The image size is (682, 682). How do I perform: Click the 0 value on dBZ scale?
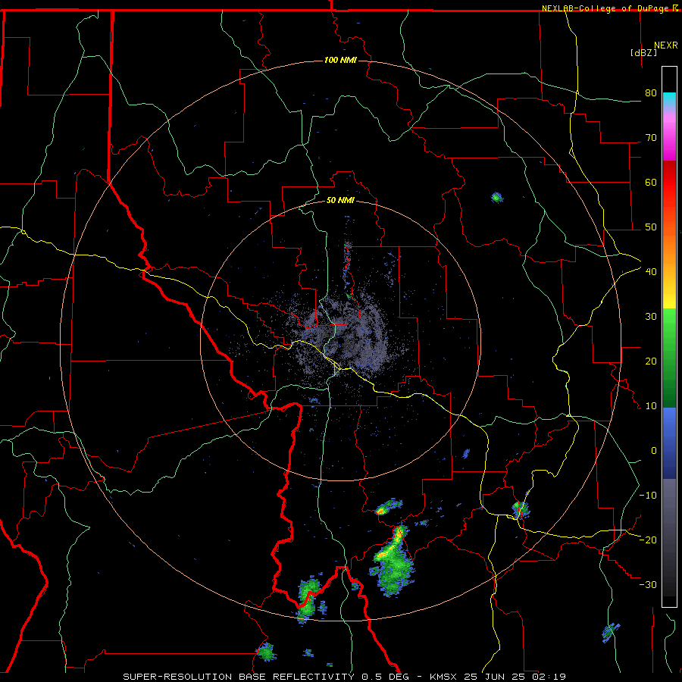[654, 451]
